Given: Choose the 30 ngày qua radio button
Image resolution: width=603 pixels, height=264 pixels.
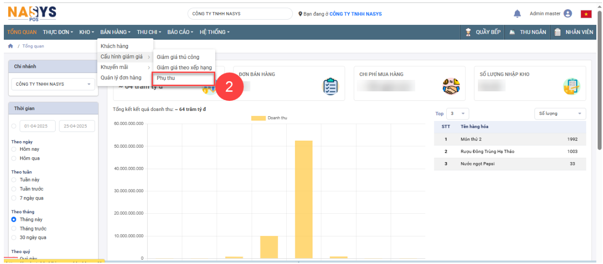Looking at the screenshot, I should [x=14, y=238].
